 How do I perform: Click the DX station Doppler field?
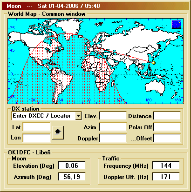click(x=113, y=138)
